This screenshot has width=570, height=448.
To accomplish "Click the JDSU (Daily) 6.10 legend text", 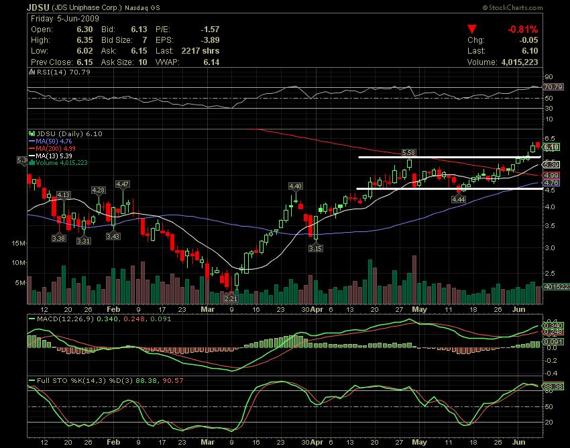I will [x=70, y=134].
